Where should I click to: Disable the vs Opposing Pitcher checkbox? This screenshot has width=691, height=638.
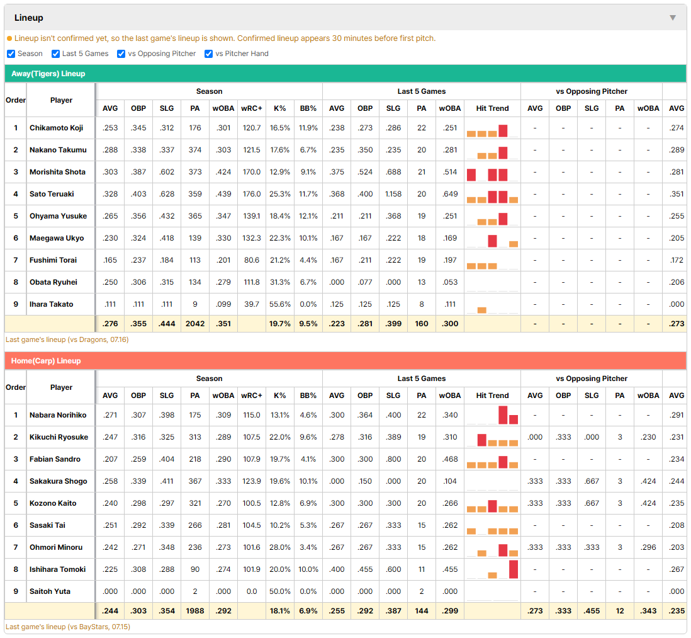click(121, 54)
